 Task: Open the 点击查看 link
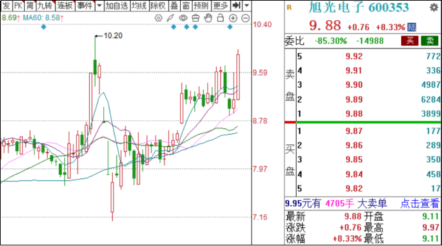pos(420,203)
